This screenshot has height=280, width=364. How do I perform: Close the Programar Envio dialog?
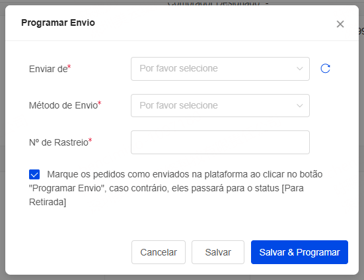pos(340,24)
